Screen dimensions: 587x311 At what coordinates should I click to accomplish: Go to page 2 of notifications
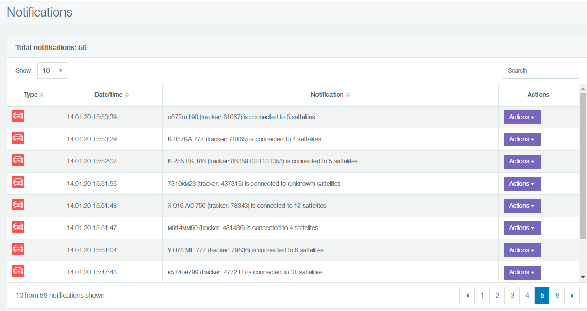tap(497, 296)
